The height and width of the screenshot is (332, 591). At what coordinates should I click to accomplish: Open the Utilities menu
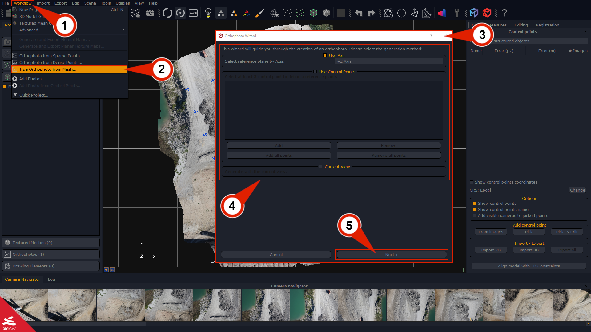click(x=123, y=3)
